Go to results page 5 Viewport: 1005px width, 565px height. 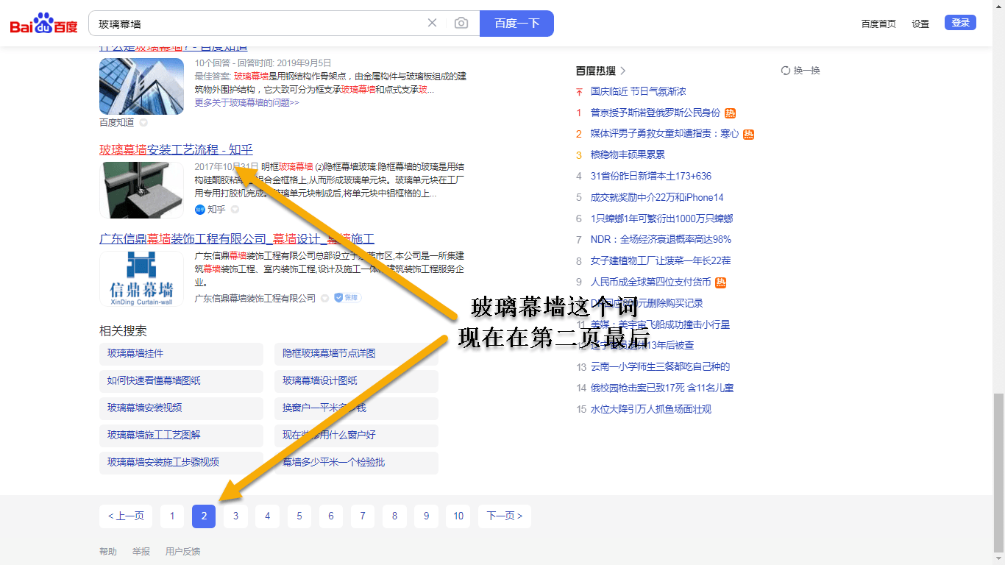point(299,516)
